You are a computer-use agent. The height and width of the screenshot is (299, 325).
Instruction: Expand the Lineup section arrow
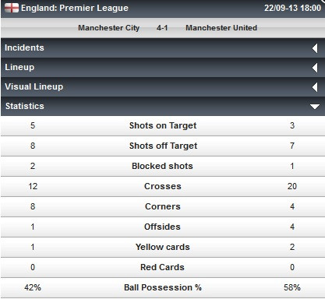[315, 68]
